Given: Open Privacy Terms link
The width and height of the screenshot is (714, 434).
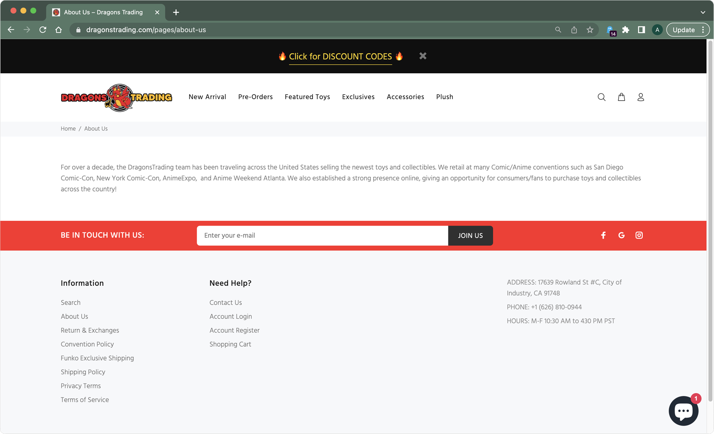Looking at the screenshot, I should (x=81, y=386).
